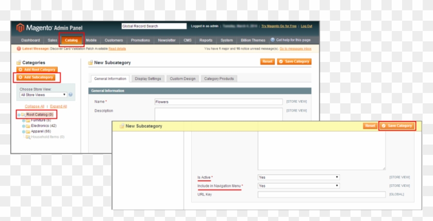Open the Sales menu
433x221 pixels.
click(x=52, y=40)
